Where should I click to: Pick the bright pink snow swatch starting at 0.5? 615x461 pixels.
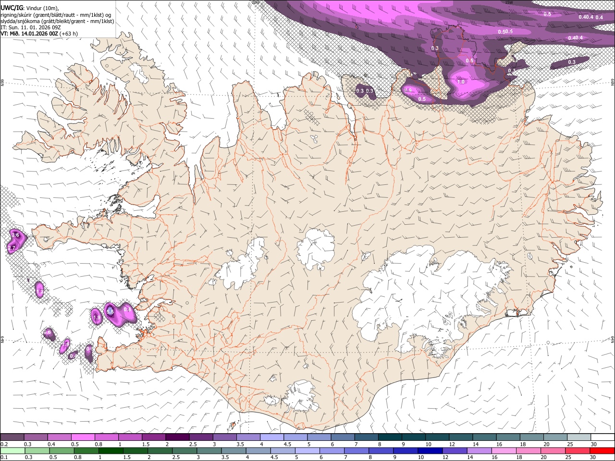pyautogui.click(x=83, y=437)
